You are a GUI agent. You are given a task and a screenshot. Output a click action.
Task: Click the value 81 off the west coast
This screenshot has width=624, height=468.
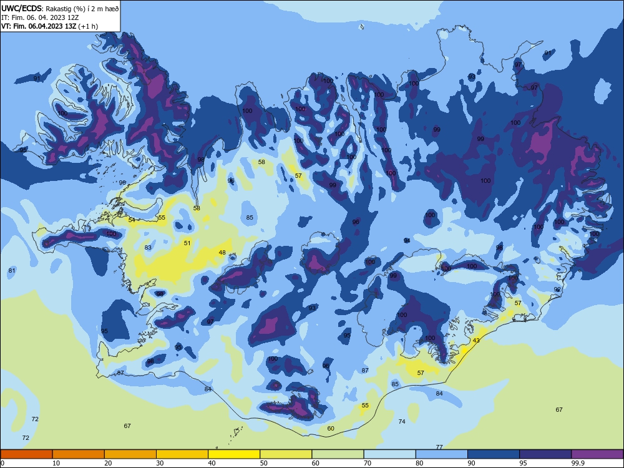click(11, 271)
